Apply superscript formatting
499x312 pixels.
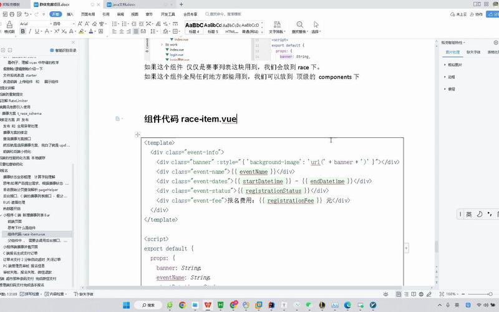(x=57, y=31)
